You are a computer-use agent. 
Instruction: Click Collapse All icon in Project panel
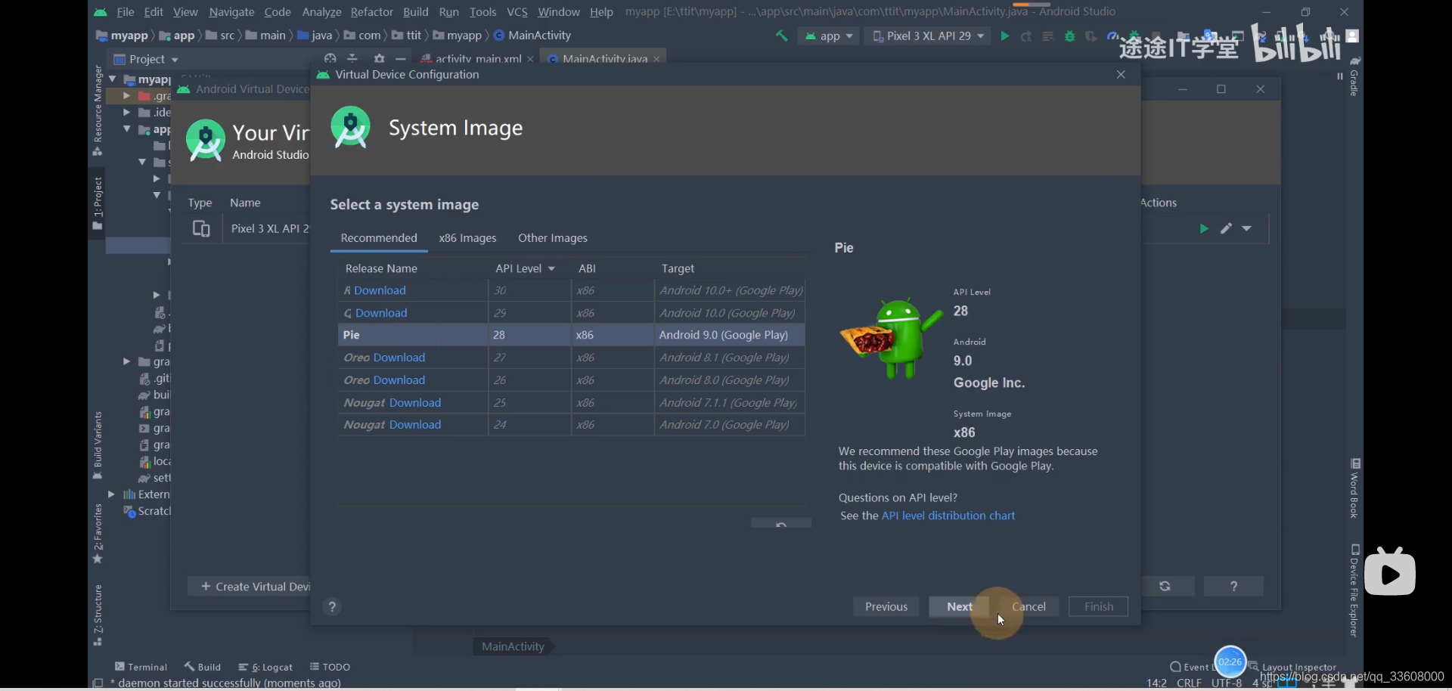(352, 58)
